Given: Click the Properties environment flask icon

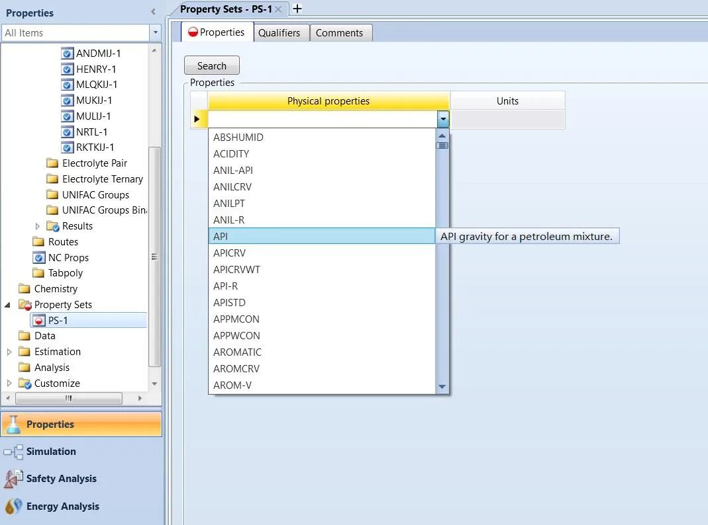Looking at the screenshot, I should click(13, 424).
